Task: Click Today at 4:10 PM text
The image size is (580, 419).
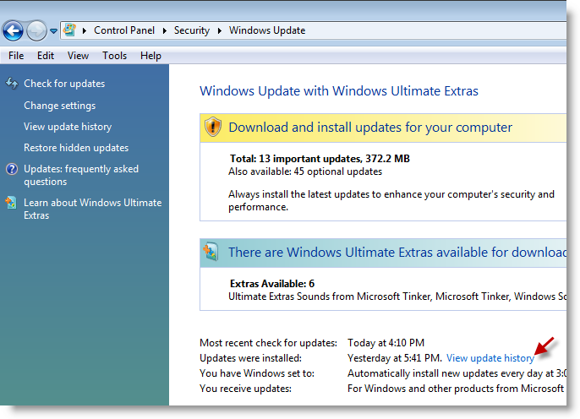Action: click(x=386, y=343)
